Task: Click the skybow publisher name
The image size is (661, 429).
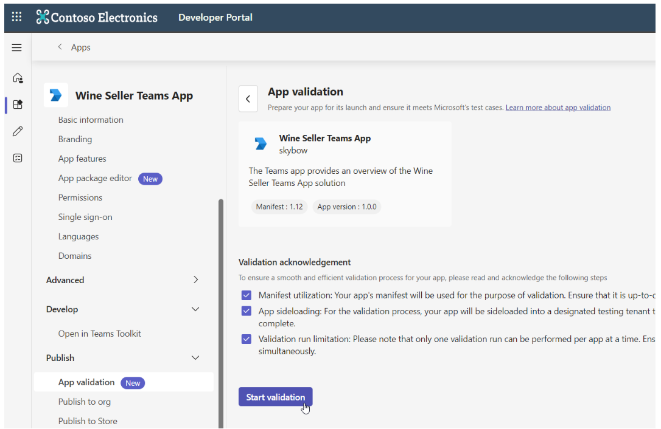Action: point(293,150)
